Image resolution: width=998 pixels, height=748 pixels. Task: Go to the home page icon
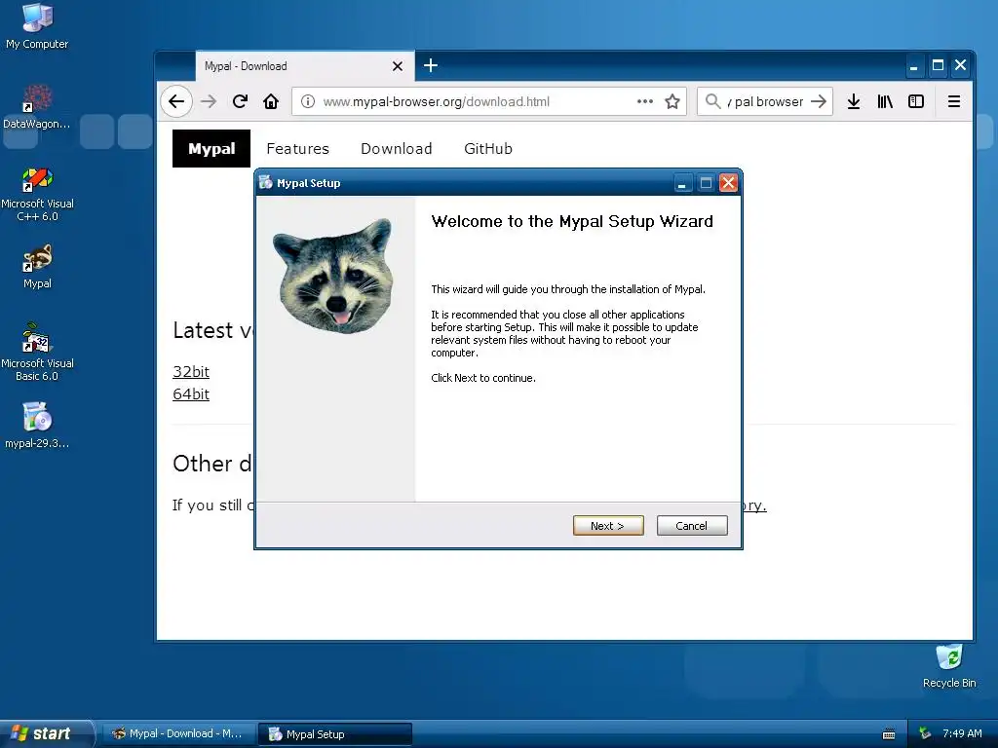(271, 101)
